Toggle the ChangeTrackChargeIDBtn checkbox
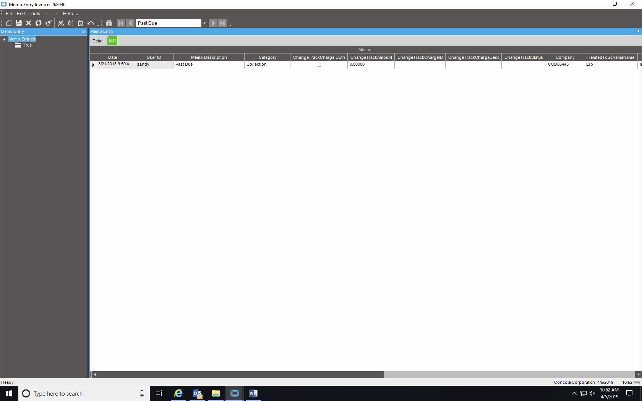Screen dimensions: 642x401 pyautogui.click(x=319, y=65)
